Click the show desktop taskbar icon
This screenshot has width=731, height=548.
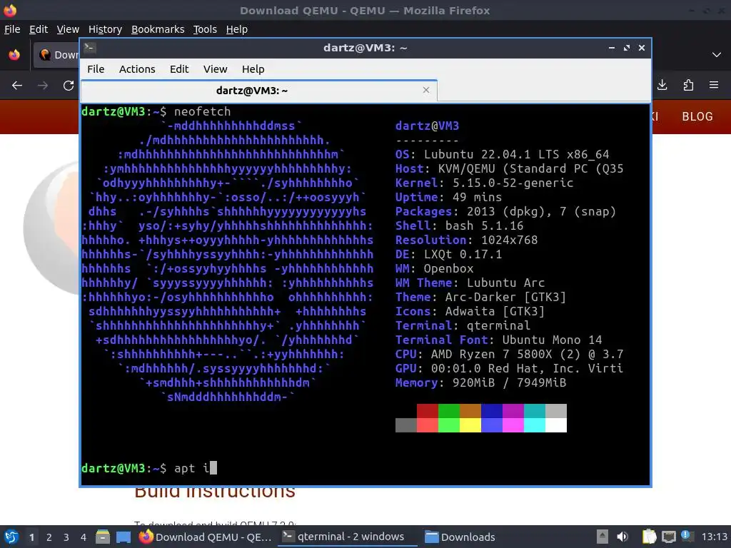[x=123, y=537]
